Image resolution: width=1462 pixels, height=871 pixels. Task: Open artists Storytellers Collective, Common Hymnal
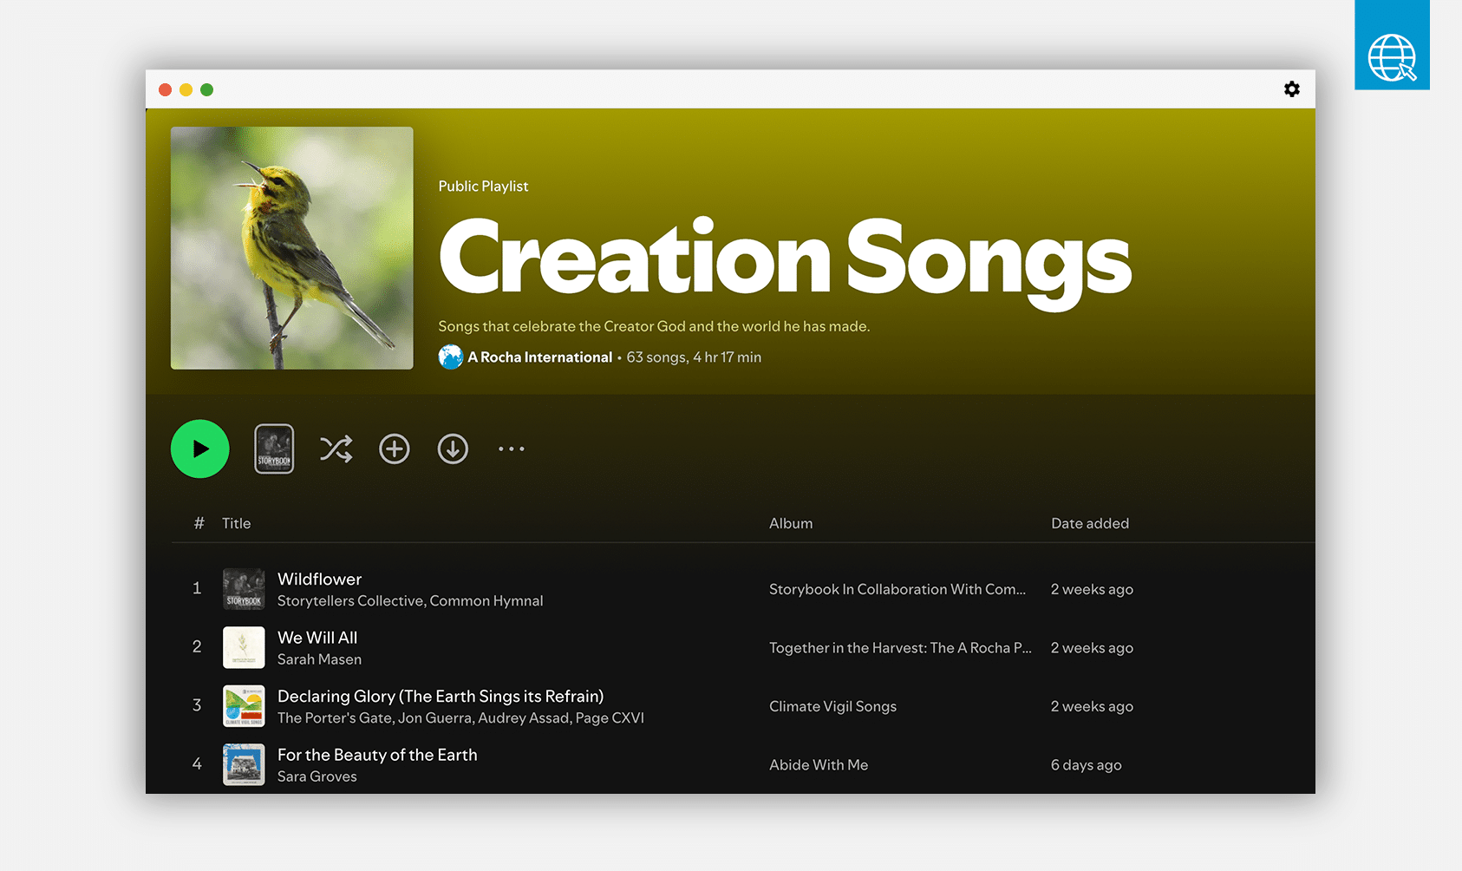pos(410,601)
